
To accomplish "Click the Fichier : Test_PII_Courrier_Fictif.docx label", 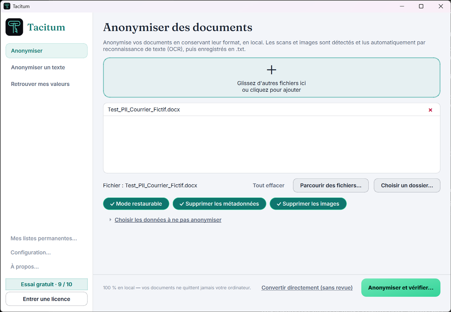I will [150, 185].
